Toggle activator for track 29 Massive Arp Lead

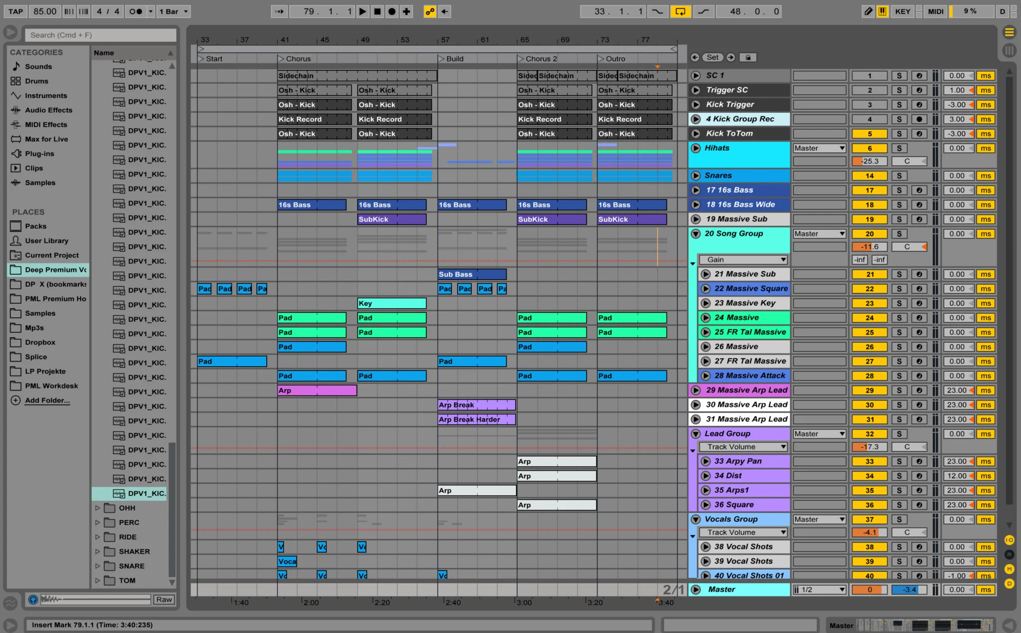(870, 391)
